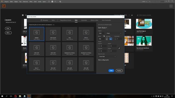The height and width of the screenshot is (98, 175).
Task: Open the Windows notification center
Action: coord(172,96)
